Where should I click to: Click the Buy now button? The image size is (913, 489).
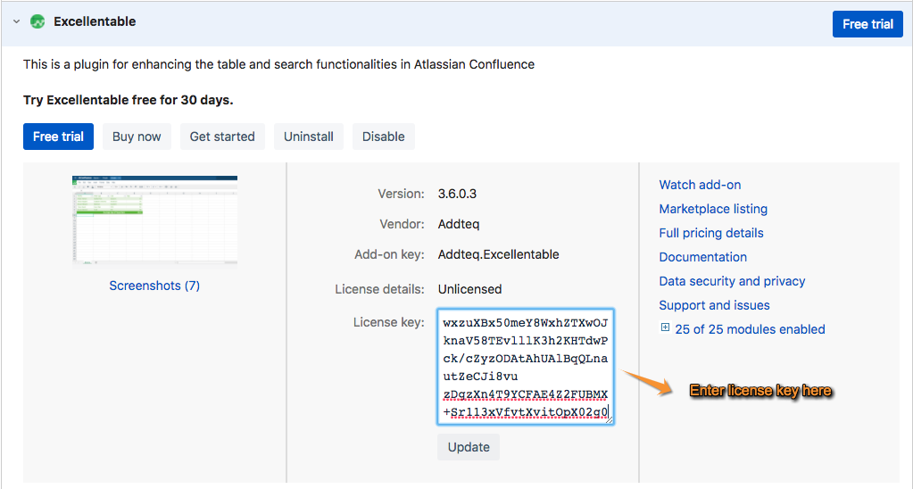pyautogui.click(x=137, y=137)
